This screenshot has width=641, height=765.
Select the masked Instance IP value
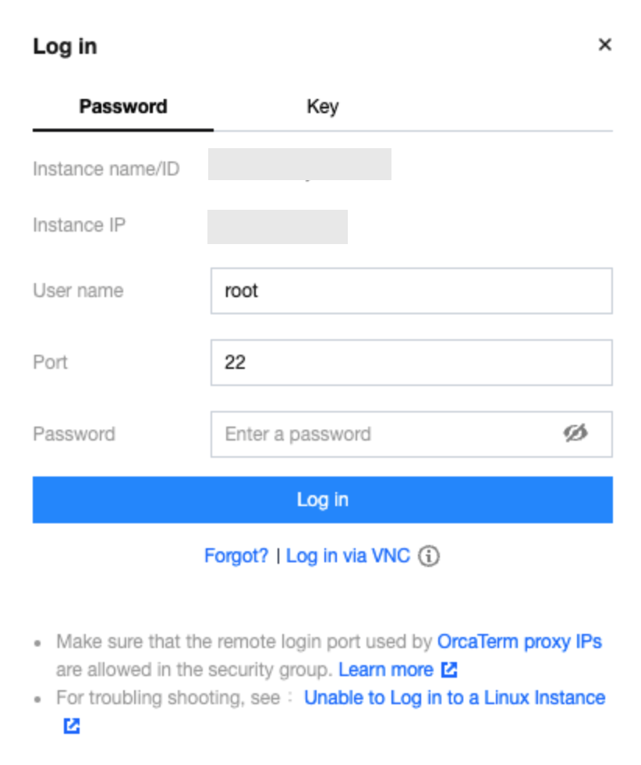278,226
